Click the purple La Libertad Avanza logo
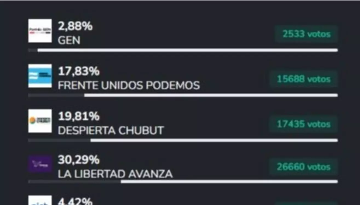The width and height of the screenshot is (360, 205). coord(40,164)
